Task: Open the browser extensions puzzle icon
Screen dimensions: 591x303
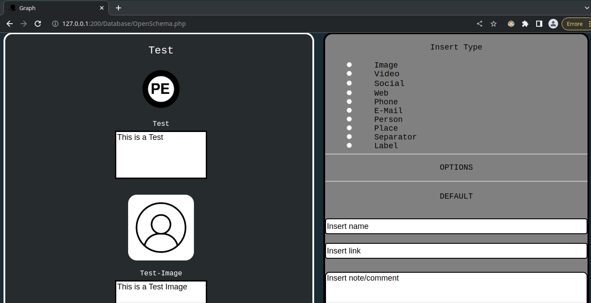Action: pos(525,24)
